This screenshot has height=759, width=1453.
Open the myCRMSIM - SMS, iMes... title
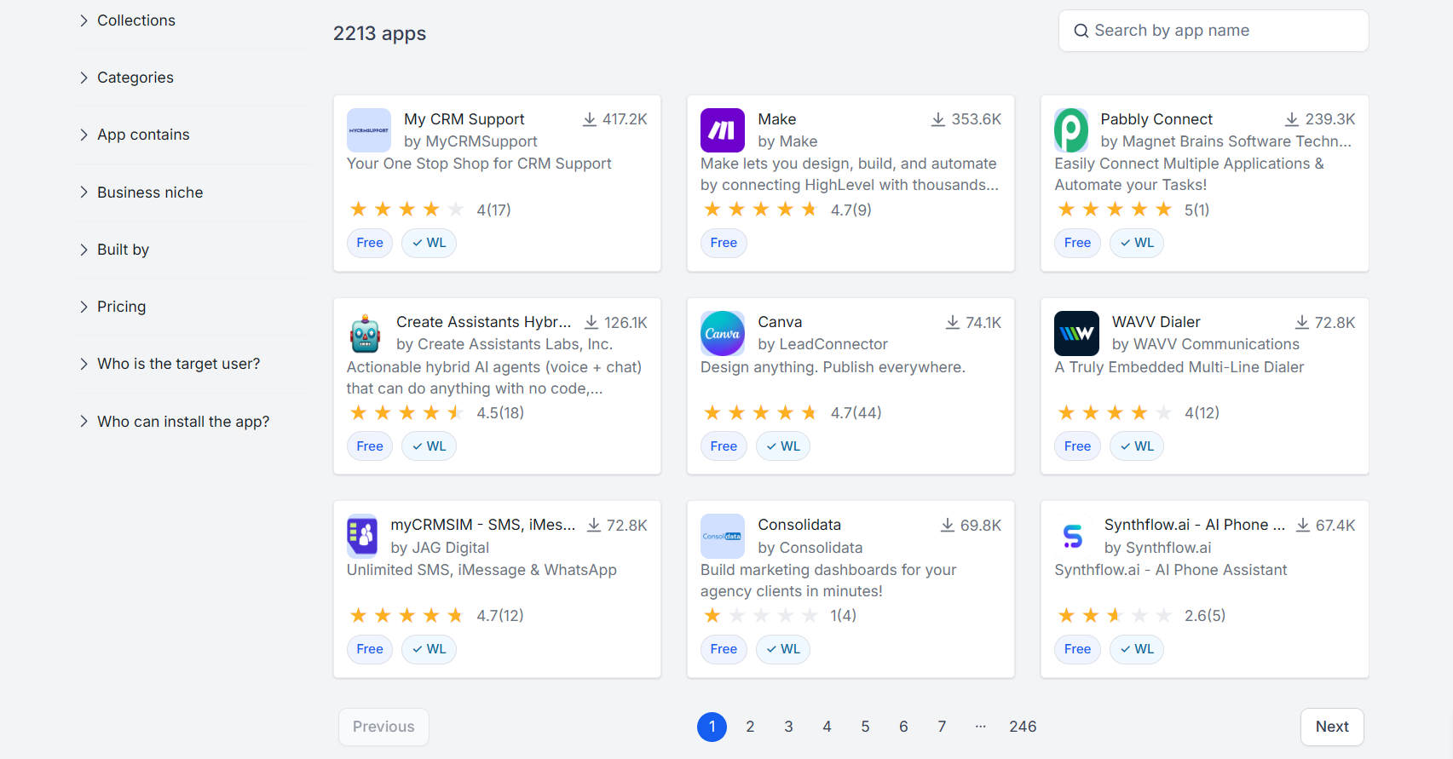(x=483, y=525)
